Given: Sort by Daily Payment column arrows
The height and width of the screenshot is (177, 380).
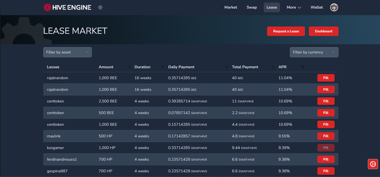Looking at the screenshot, I should 227,67.
